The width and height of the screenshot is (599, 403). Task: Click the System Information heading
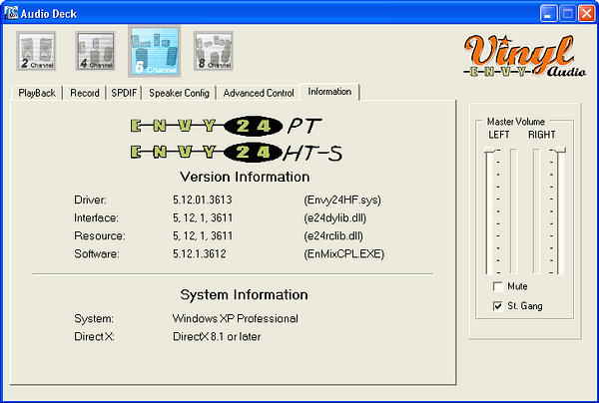[x=245, y=294]
